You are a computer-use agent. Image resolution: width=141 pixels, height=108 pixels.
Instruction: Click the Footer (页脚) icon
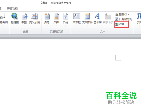pyautogui.click(x=56, y=16)
